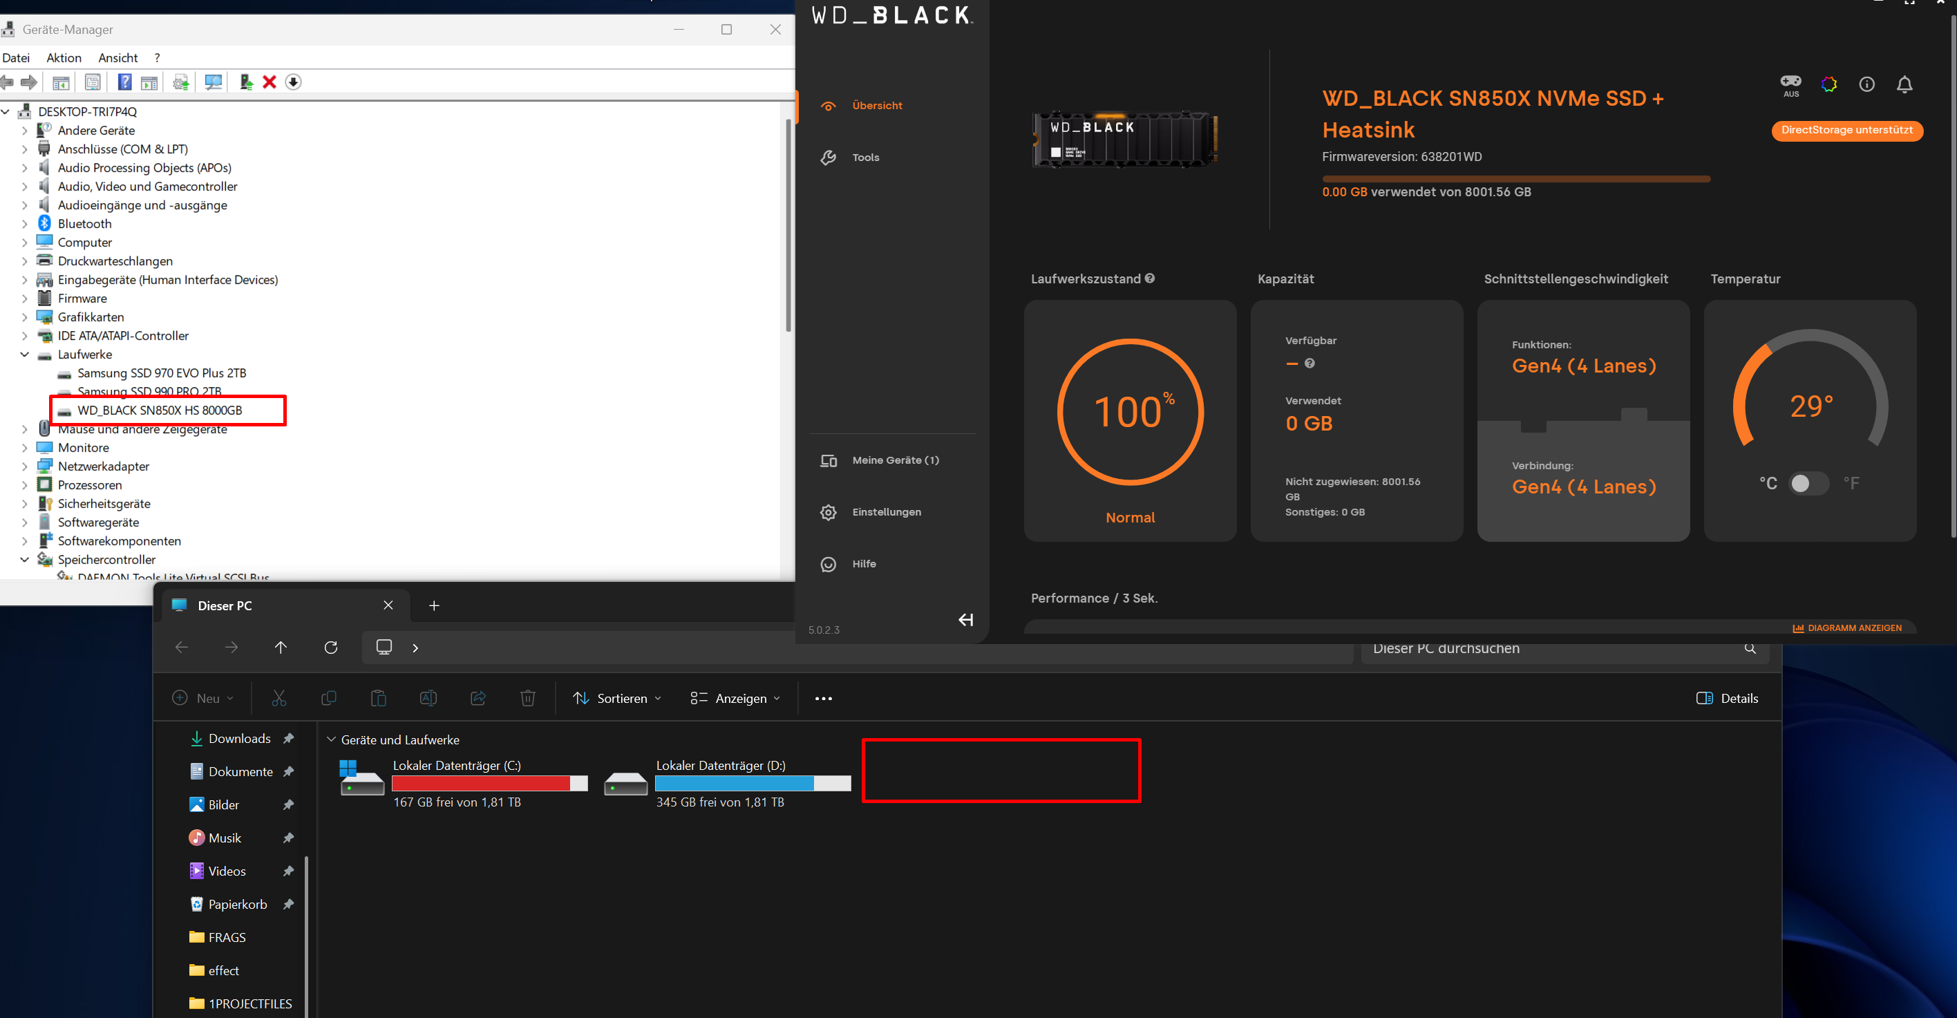The width and height of the screenshot is (1957, 1018).
Task: Collapse the Laufwerke tree node
Action: [x=24, y=354]
